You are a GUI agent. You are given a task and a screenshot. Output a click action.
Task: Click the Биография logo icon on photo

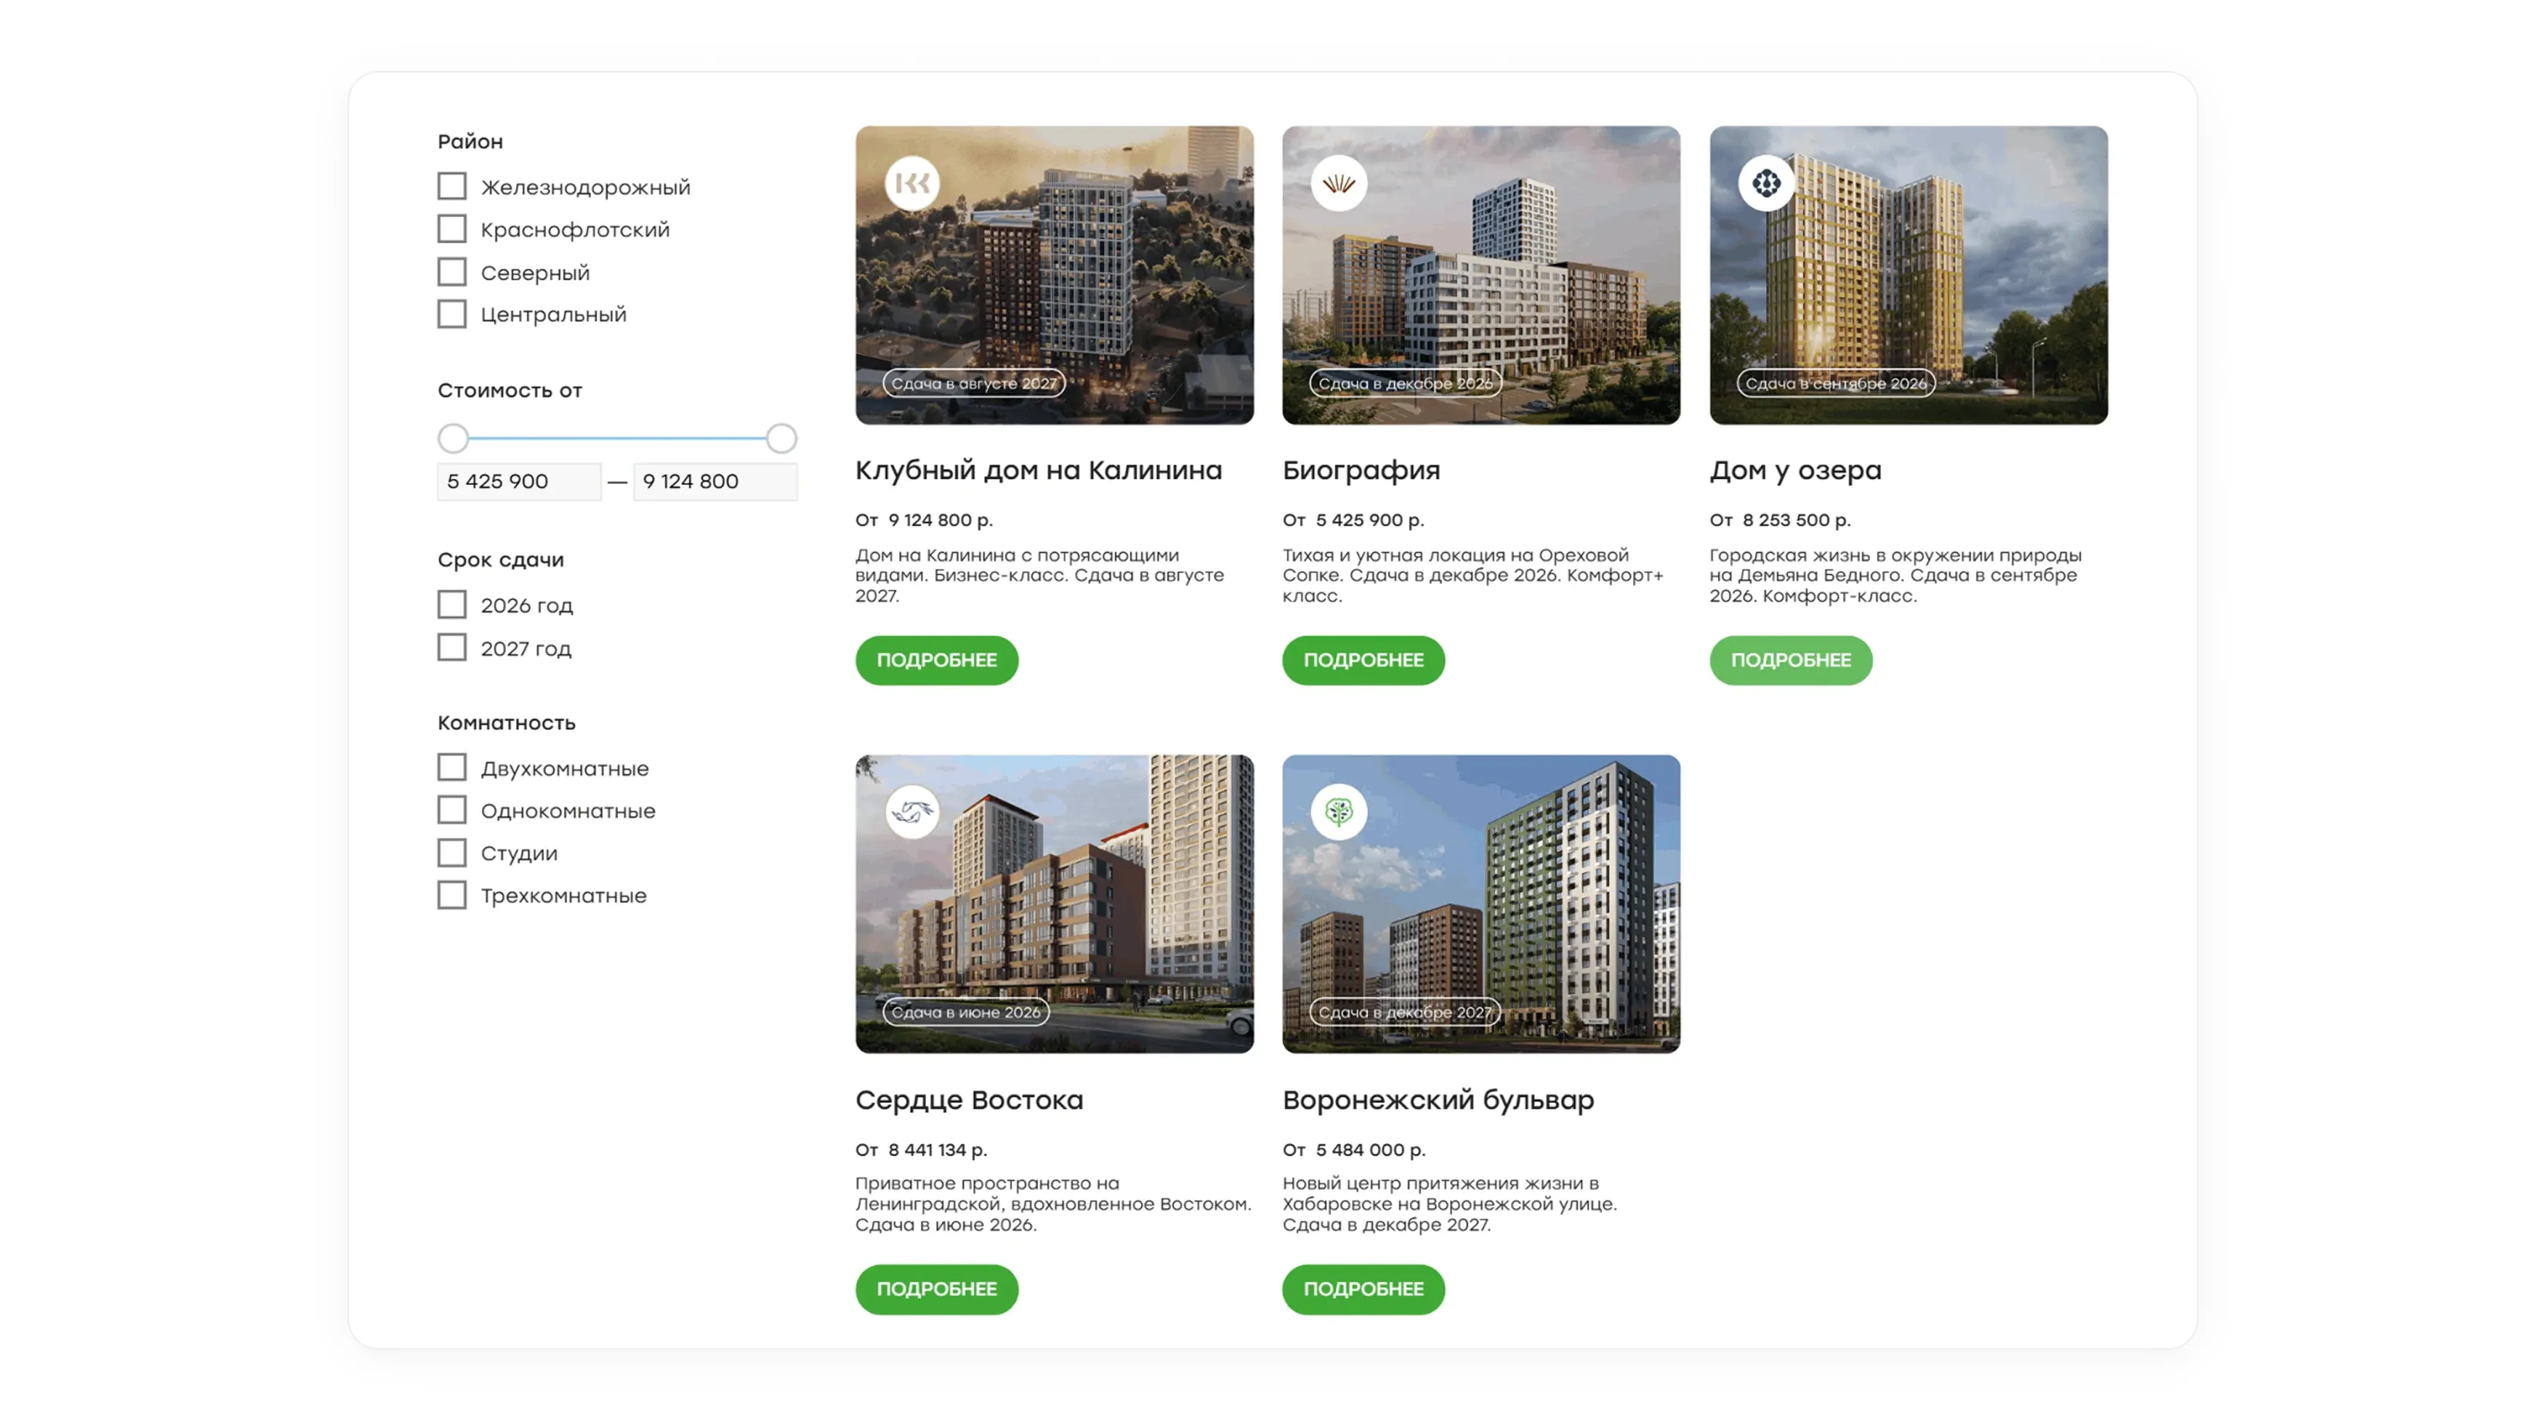click(1338, 183)
